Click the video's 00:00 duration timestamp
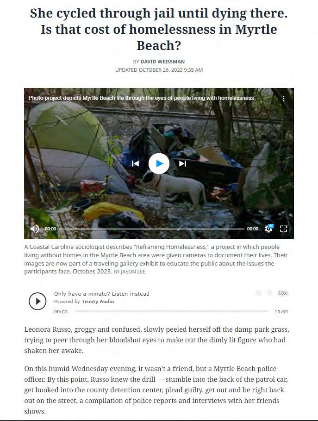 [253, 229]
